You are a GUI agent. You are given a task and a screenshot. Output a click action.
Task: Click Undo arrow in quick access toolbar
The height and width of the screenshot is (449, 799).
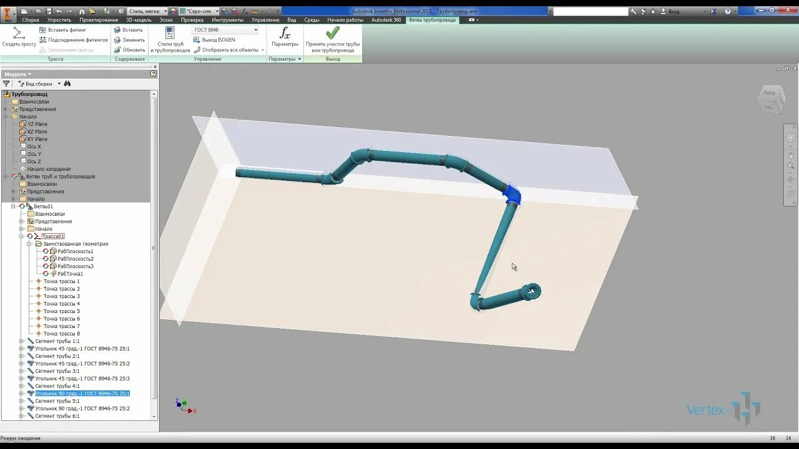tap(59, 11)
